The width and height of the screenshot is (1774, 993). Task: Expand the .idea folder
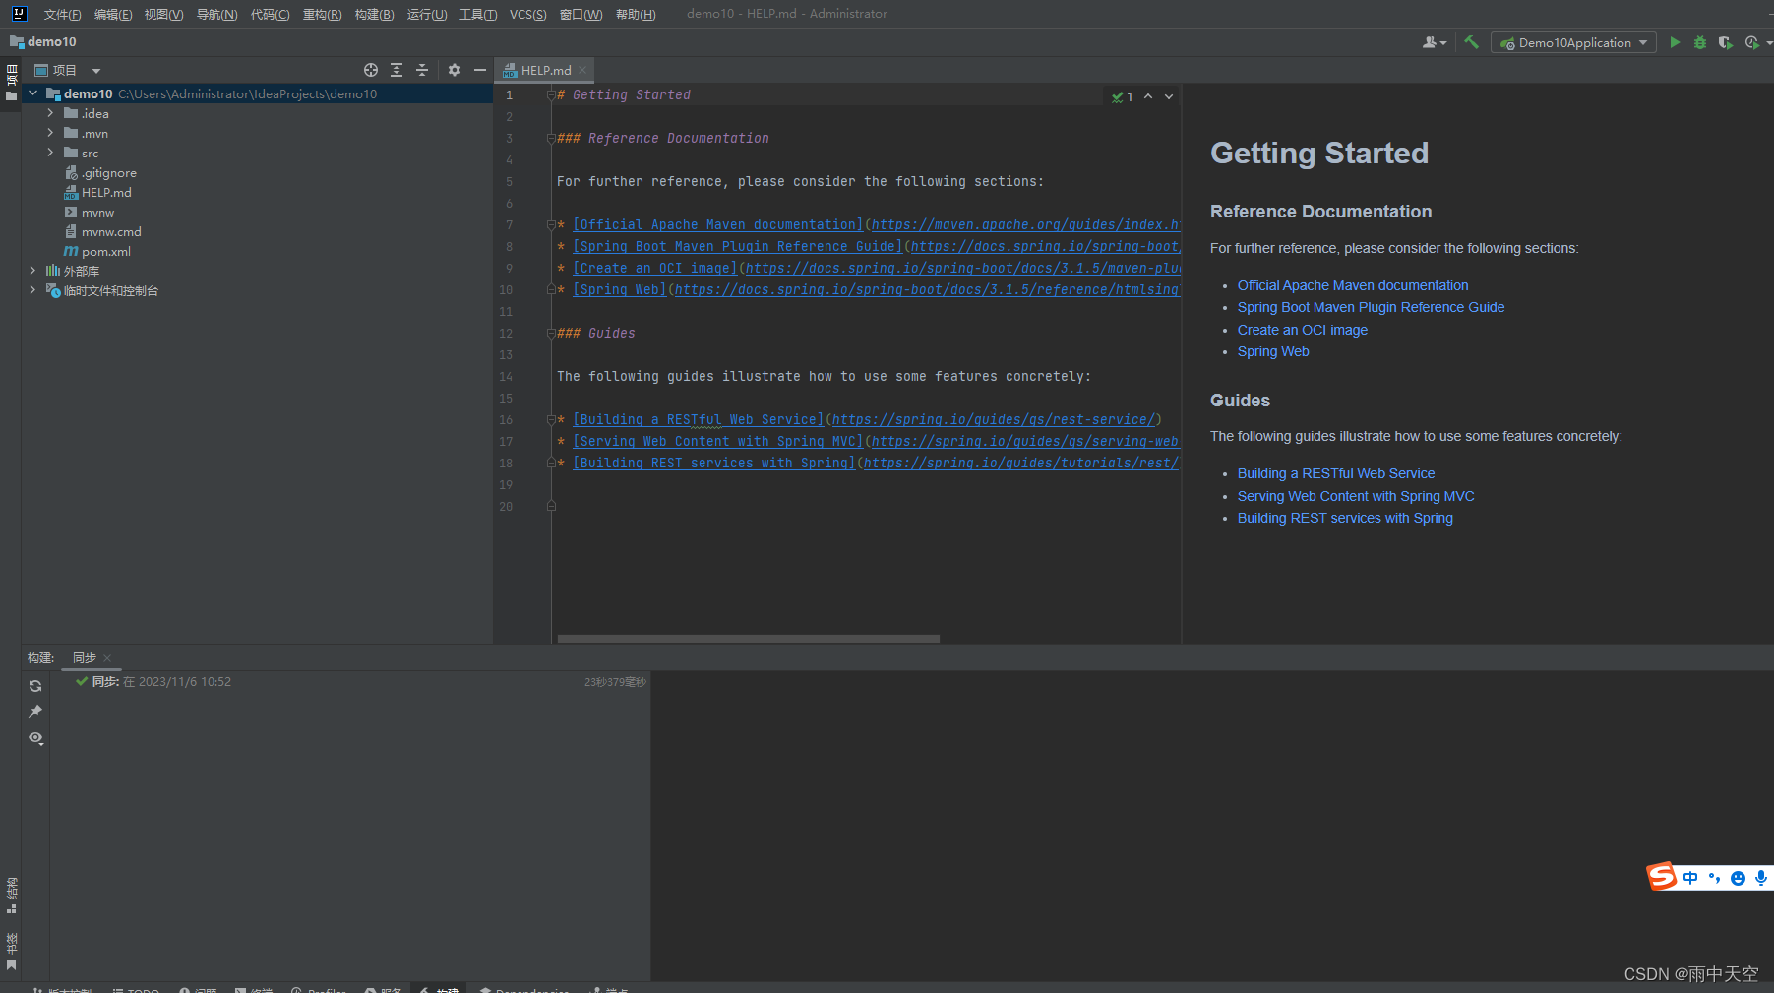pyautogui.click(x=50, y=113)
